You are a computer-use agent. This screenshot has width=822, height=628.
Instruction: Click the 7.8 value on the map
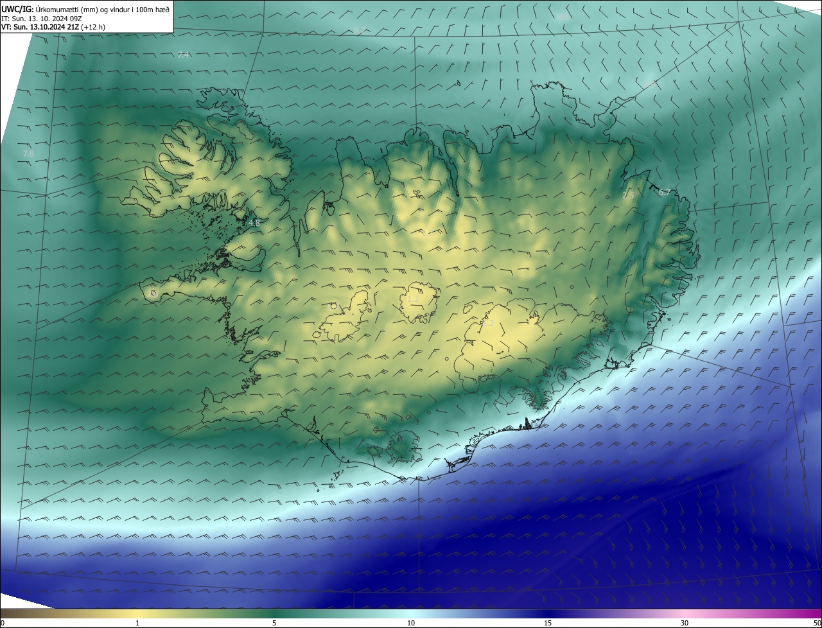(x=28, y=154)
